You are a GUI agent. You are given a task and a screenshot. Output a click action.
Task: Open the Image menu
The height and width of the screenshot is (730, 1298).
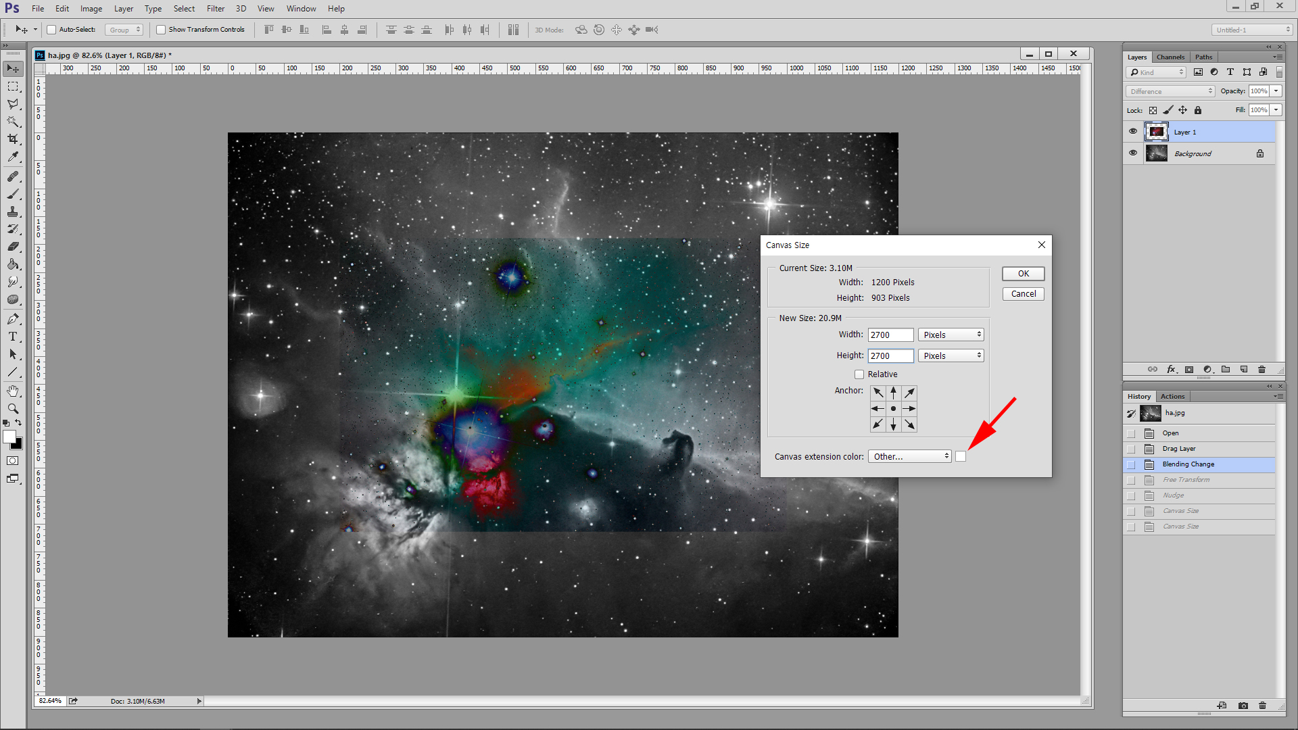pos(91,9)
